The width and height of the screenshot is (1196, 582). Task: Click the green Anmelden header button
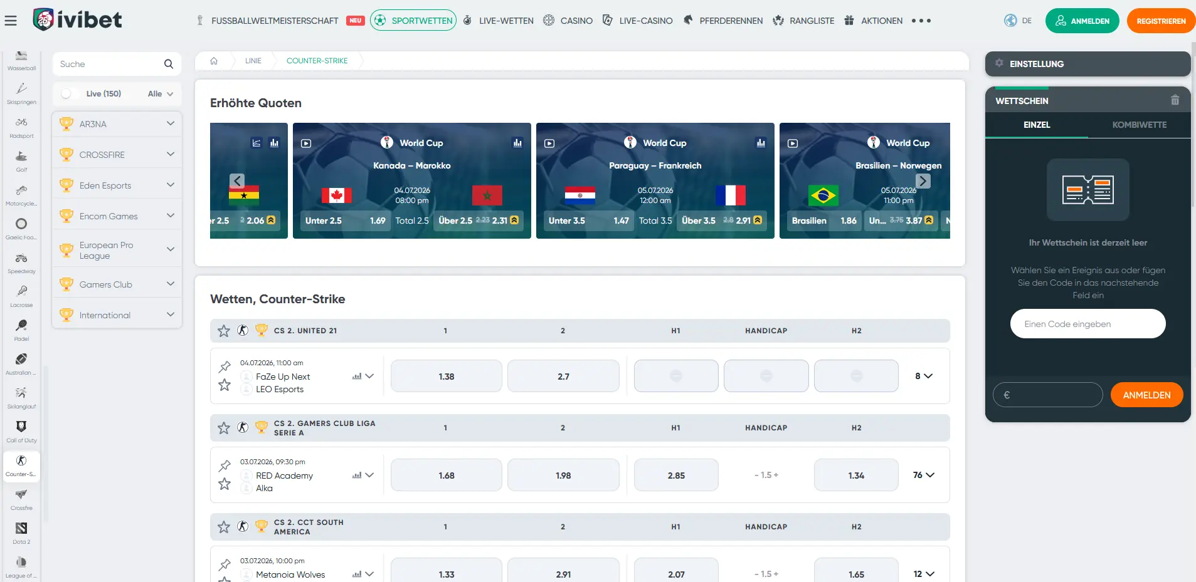[1082, 21]
